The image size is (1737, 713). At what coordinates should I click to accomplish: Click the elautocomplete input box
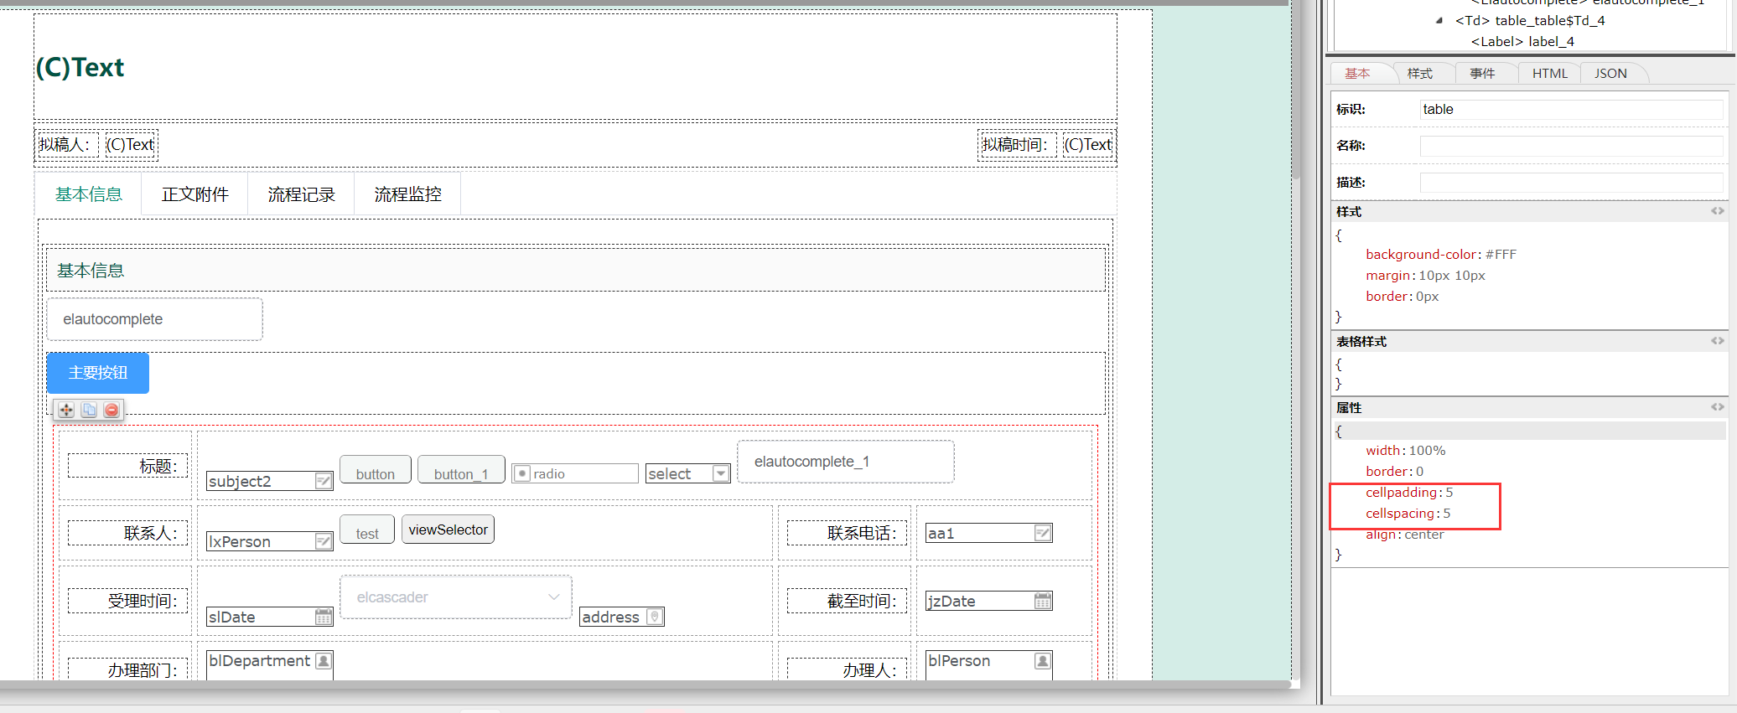155,319
